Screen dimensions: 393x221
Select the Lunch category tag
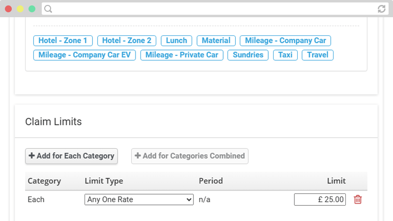coord(176,41)
